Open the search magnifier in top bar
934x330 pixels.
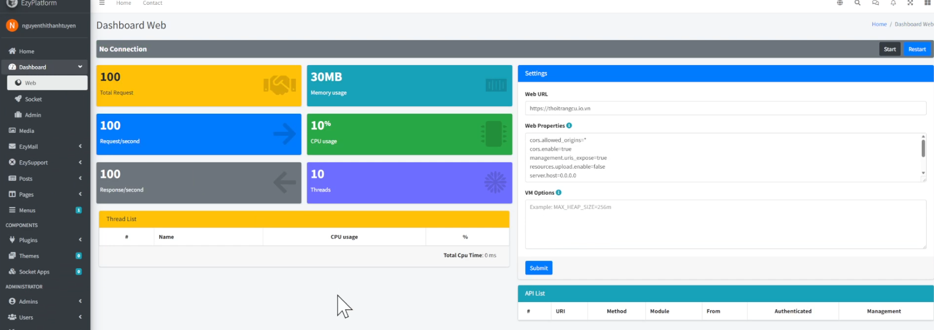click(857, 3)
